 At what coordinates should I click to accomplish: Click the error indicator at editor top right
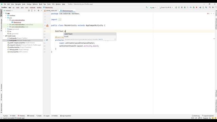point(208,14)
